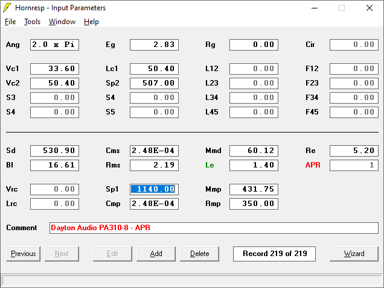Viewport: 384px width, 288px height.
Task: Click the Vrc input field
Action: pyautogui.click(x=54, y=189)
